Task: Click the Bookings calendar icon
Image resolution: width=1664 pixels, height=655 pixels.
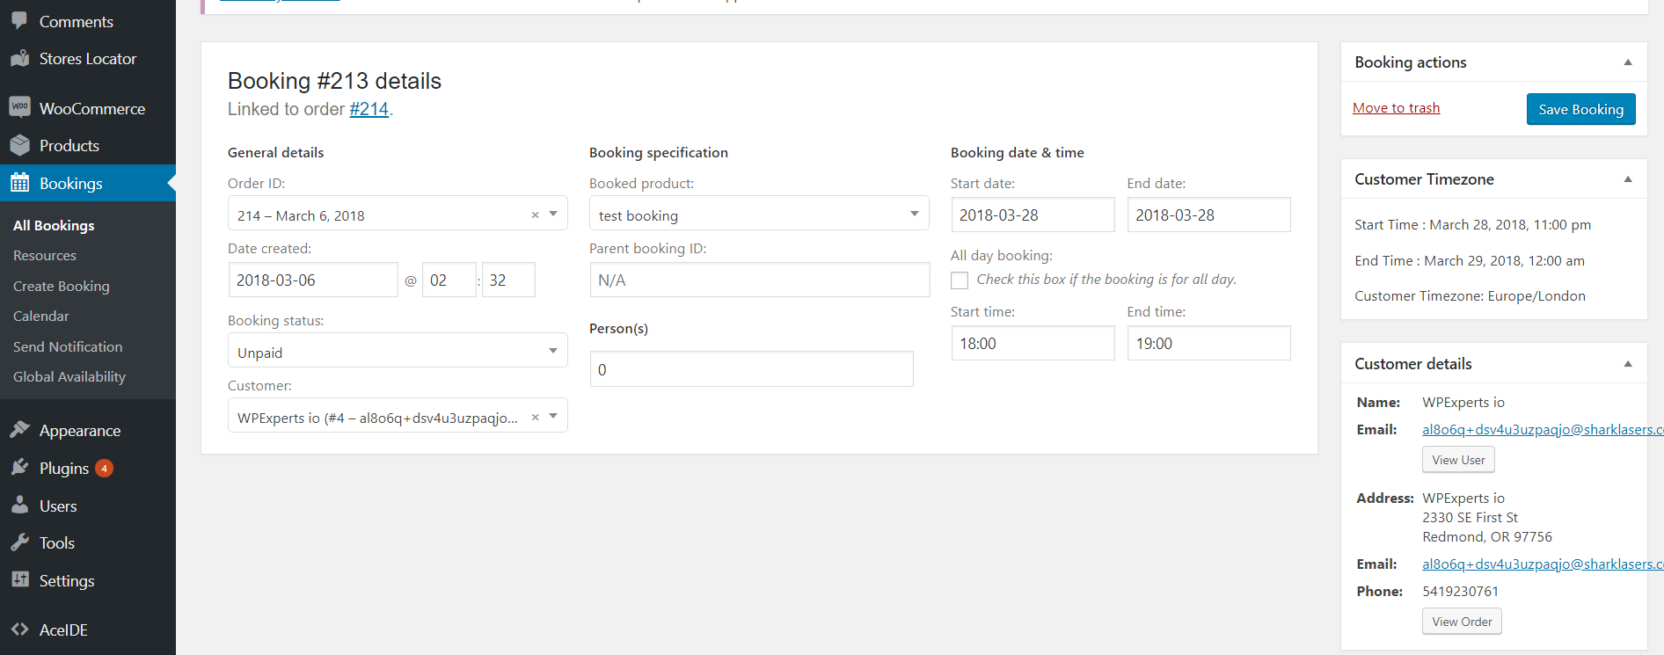Action: 19,184
